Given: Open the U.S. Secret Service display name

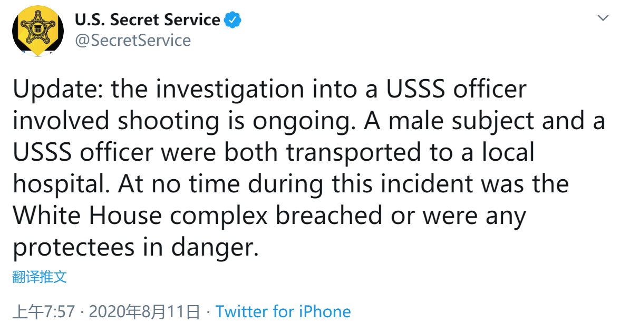Looking at the screenshot, I should pyautogui.click(x=148, y=20).
